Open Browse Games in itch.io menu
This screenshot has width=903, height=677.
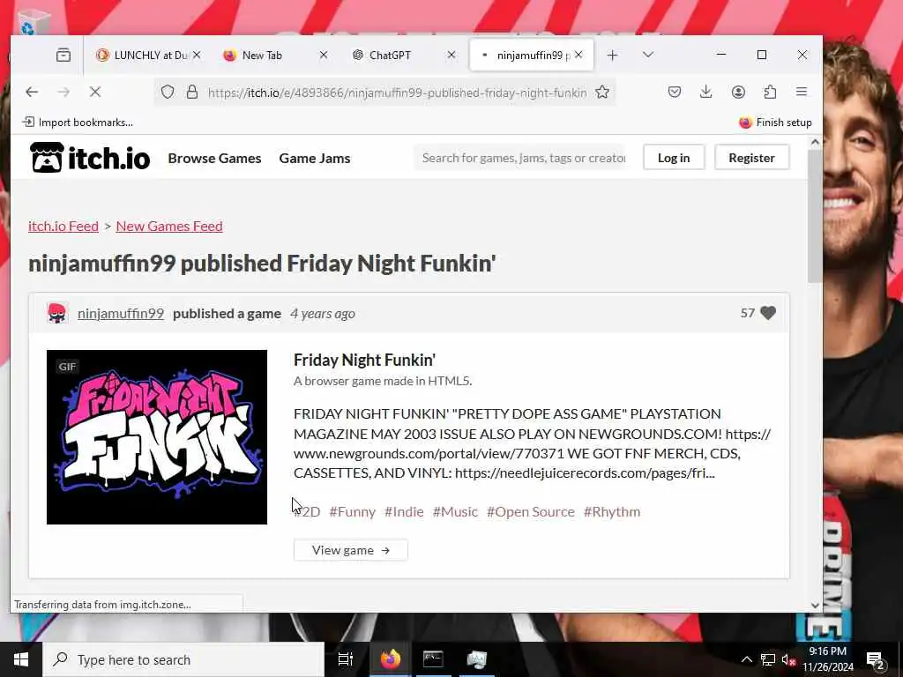pos(214,158)
